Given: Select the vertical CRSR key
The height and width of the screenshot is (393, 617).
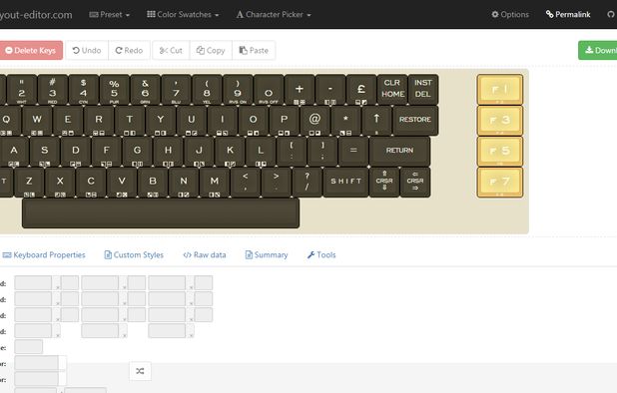Looking at the screenshot, I should pyautogui.click(x=384, y=182).
